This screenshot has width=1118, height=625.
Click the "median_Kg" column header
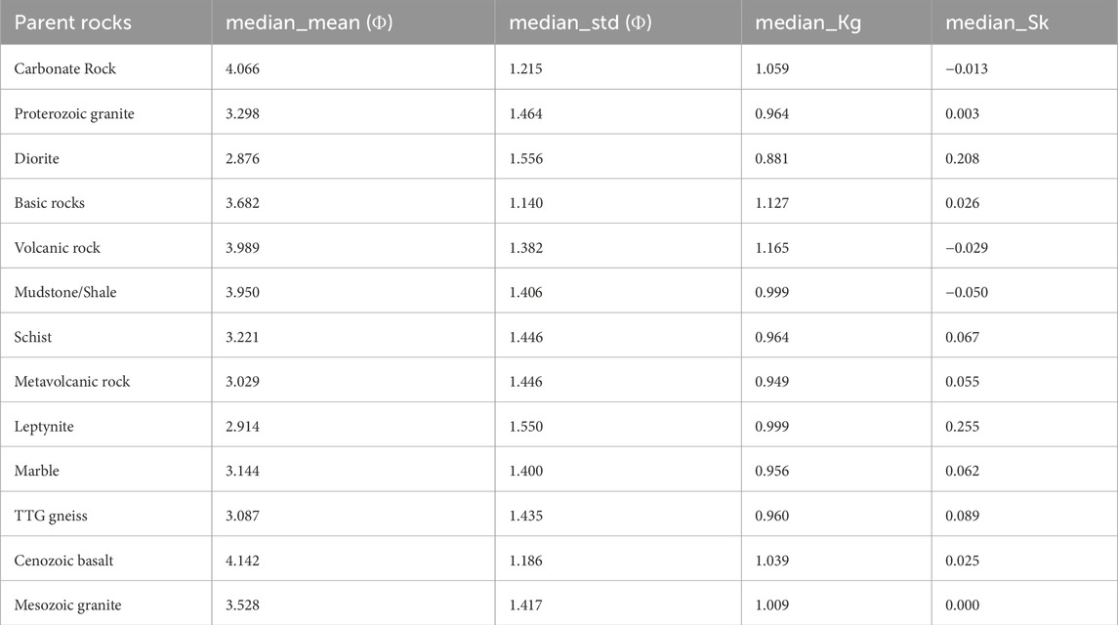[799, 22]
